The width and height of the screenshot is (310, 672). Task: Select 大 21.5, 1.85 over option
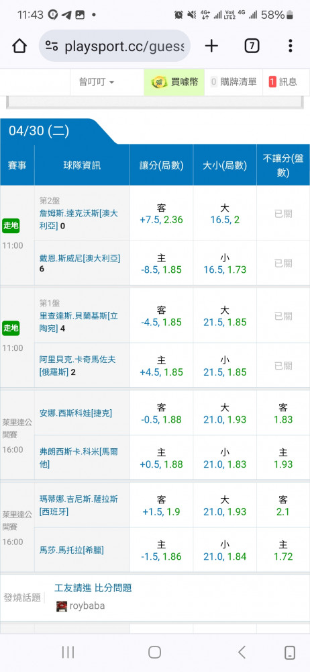pyautogui.click(x=225, y=316)
